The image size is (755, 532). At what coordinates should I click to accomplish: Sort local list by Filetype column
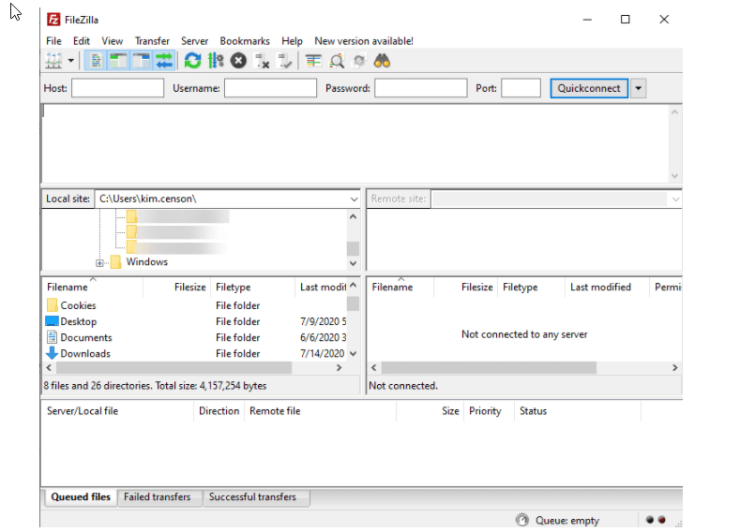click(x=253, y=287)
